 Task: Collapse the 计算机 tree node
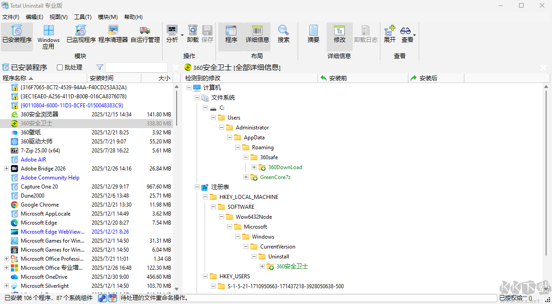189,88
